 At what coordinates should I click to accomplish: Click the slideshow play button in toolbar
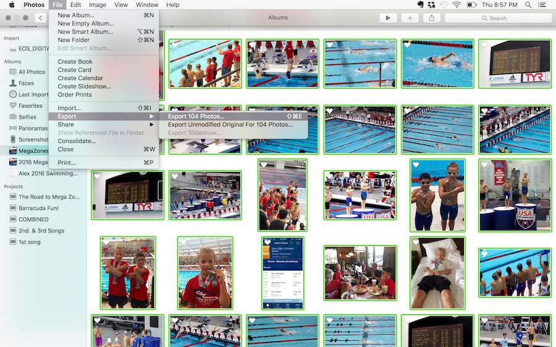pos(388,18)
